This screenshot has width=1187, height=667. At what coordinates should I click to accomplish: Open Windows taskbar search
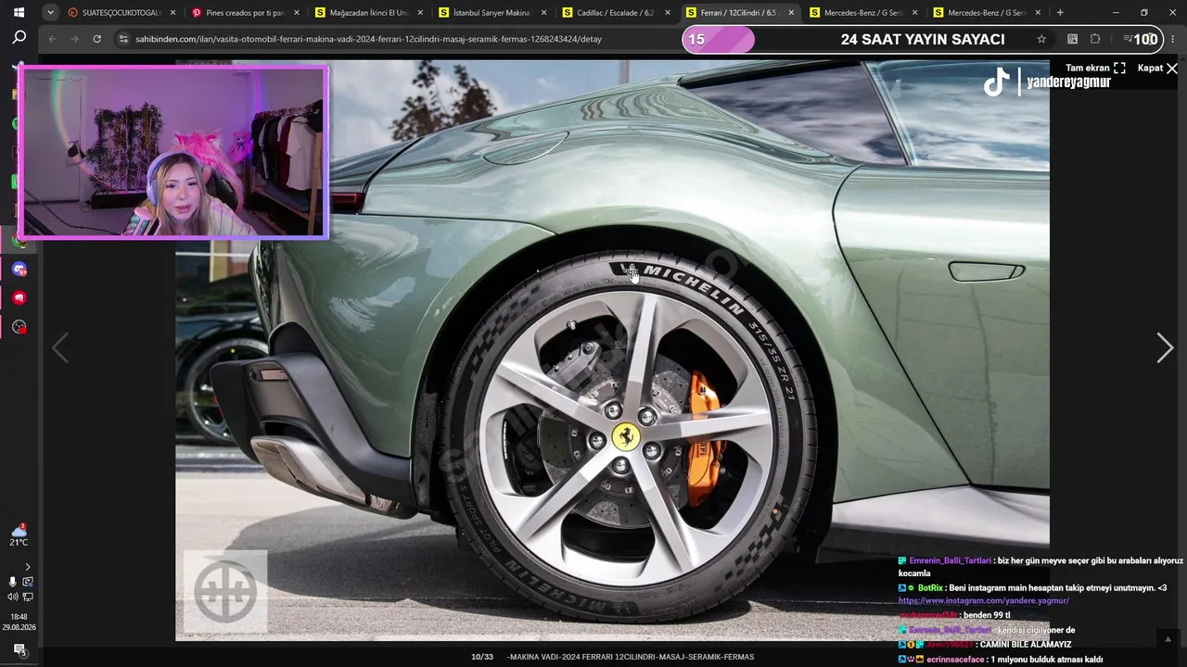(x=19, y=38)
